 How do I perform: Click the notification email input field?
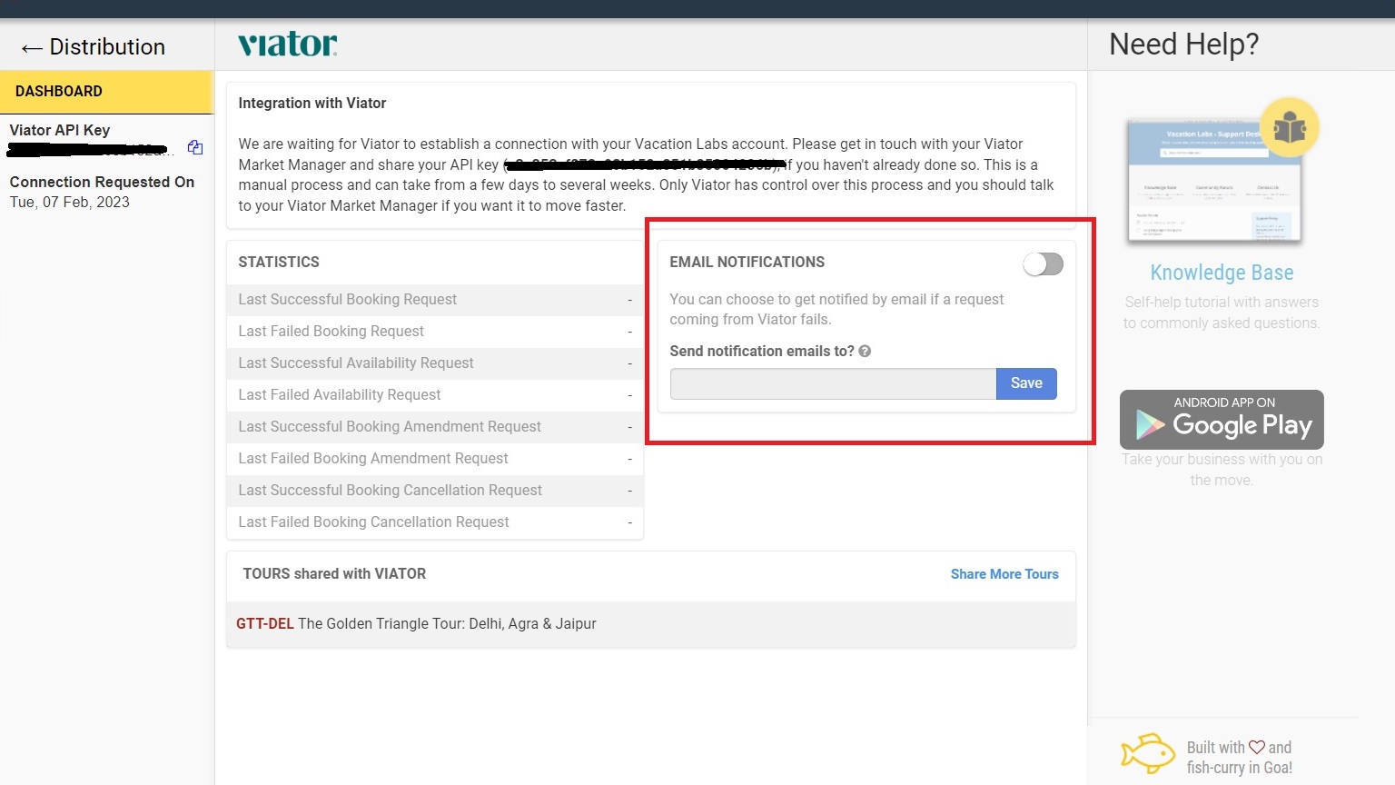833,383
